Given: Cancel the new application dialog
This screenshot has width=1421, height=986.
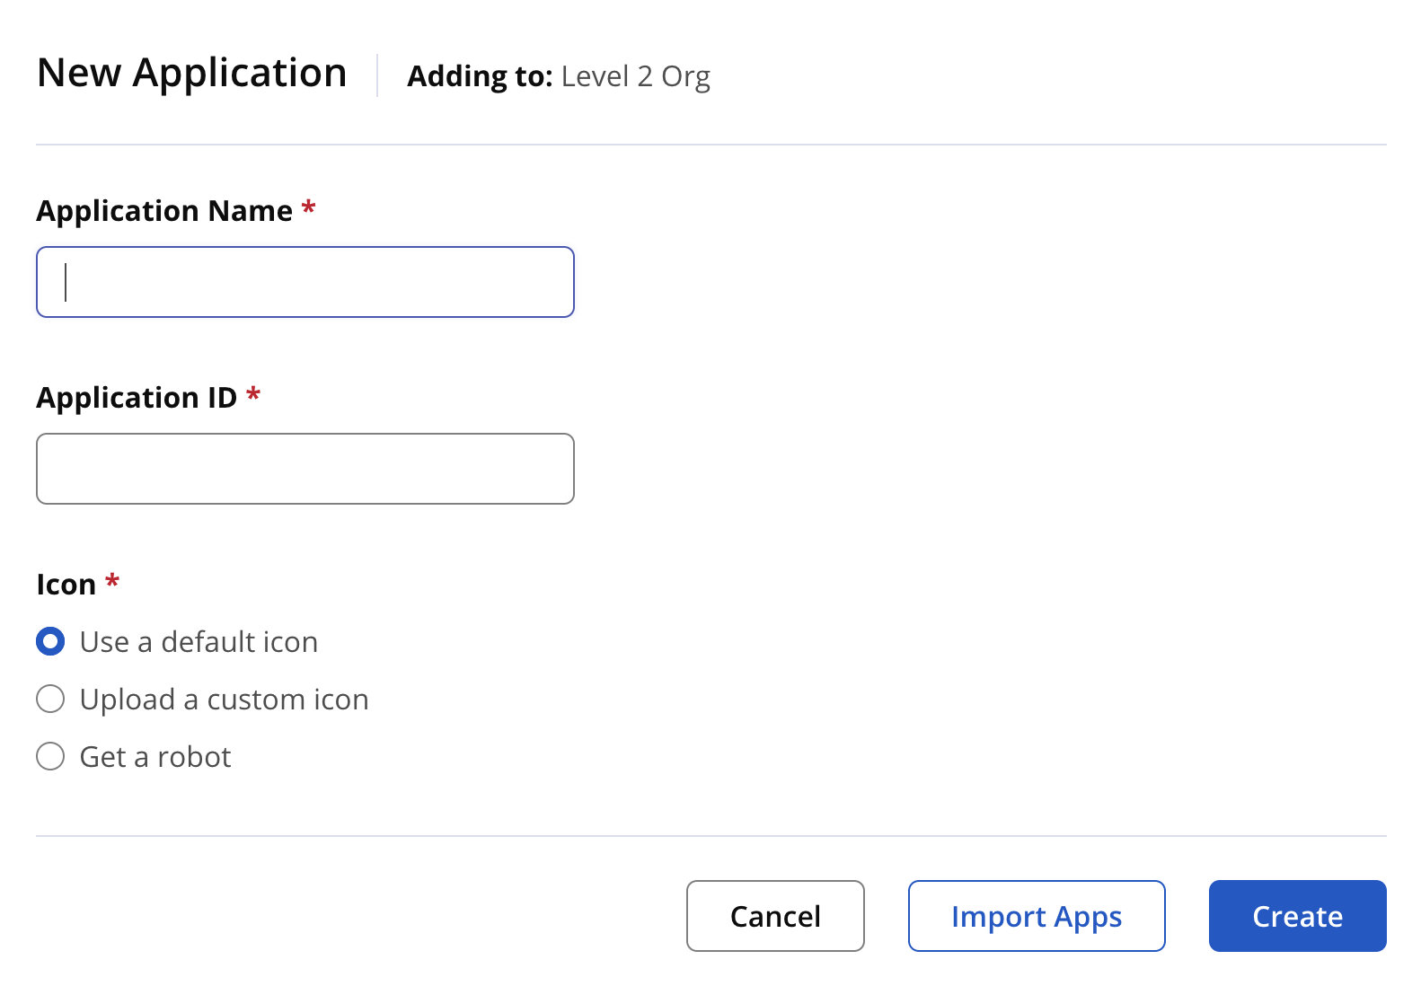Looking at the screenshot, I should (x=775, y=916).
